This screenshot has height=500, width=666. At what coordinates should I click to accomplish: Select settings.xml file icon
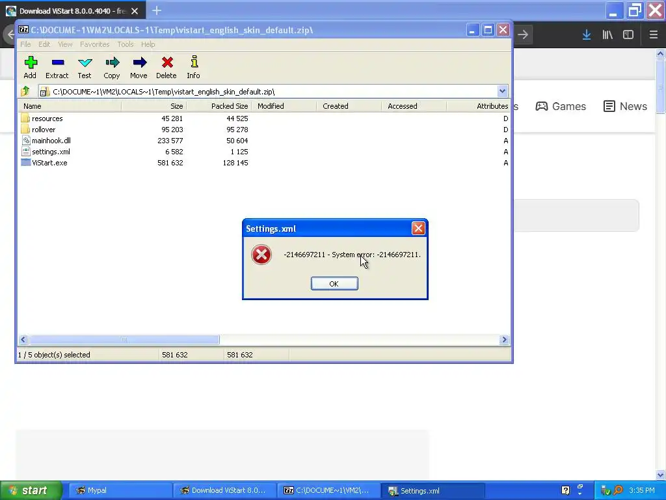(25, 151)
